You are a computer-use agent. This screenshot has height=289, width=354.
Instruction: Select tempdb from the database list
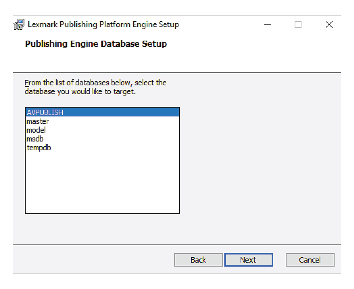tap(102, 148)
